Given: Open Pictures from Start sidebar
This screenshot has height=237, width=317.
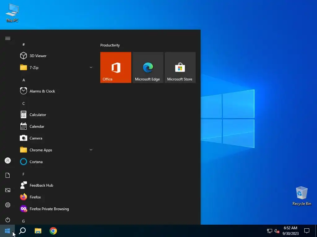Looking at the screenshot, I should coord(8,190).
